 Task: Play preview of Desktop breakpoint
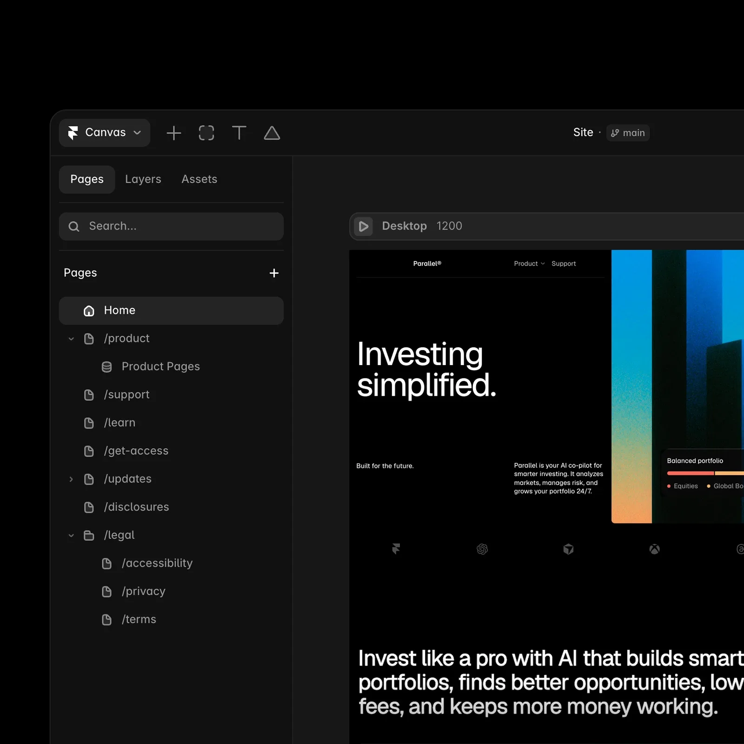[364, 226]
